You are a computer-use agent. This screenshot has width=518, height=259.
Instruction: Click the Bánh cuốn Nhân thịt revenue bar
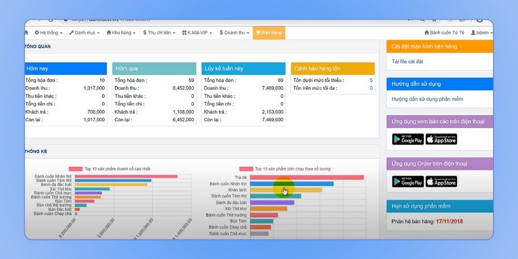126,177
